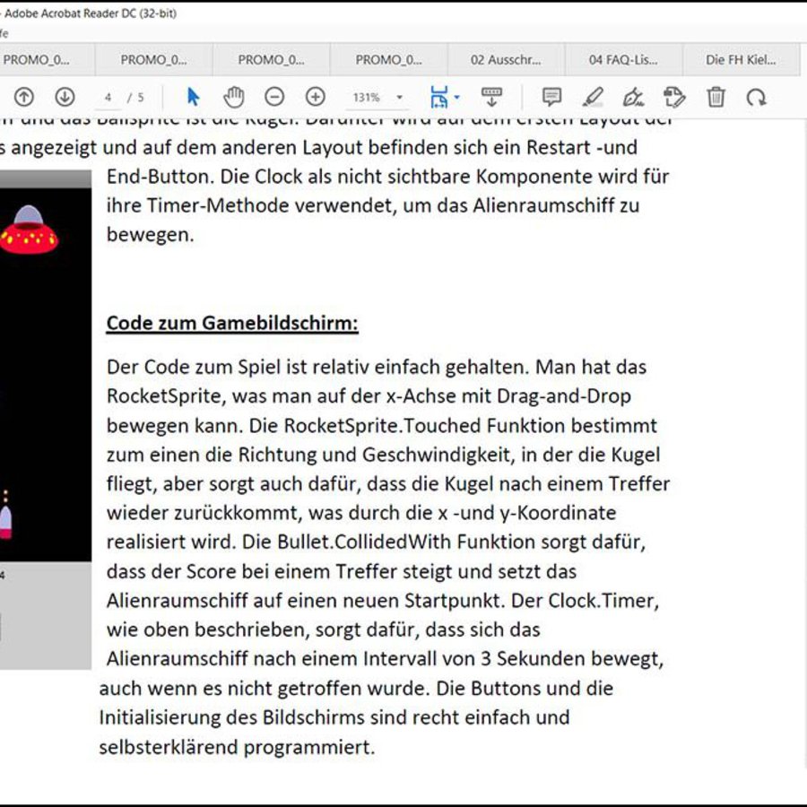807x807 pixels.
Task: Select the Hand panning tool
Action: point(235,96)
